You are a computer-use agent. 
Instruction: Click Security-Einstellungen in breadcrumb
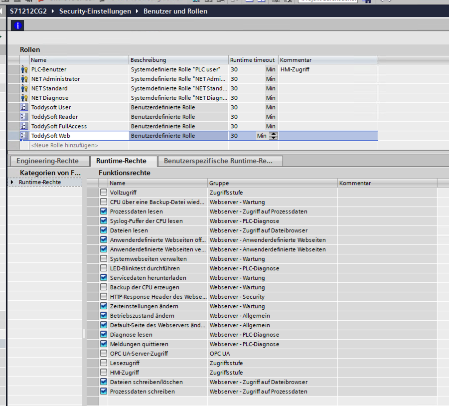95,11
